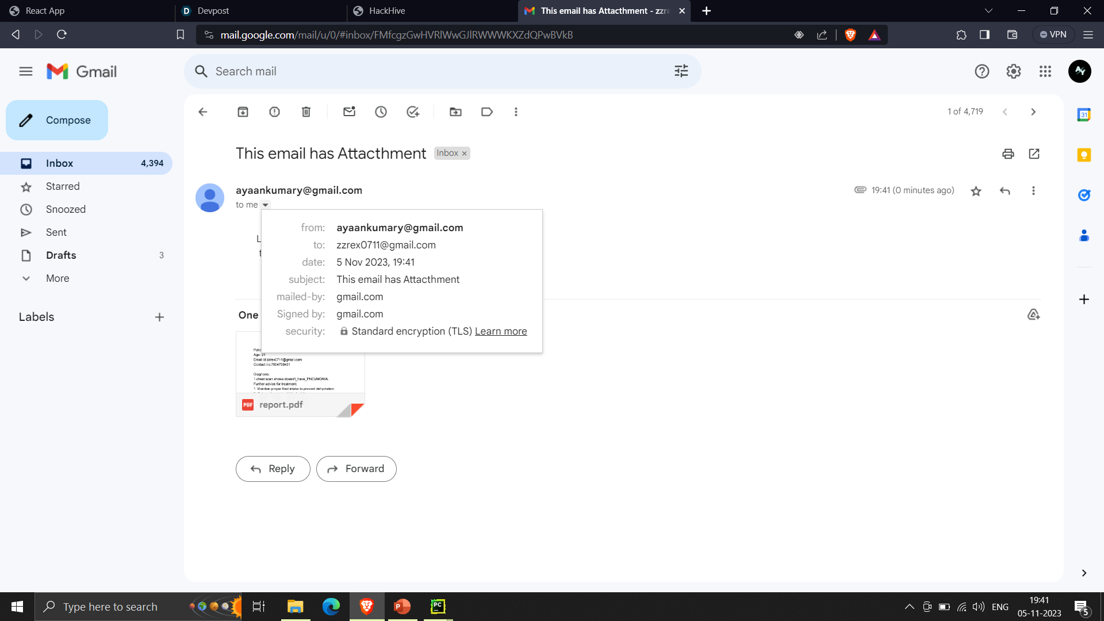Report spam using the exclamation icon
Viewport: 1104px width, 621px height.
coord(274,112)
